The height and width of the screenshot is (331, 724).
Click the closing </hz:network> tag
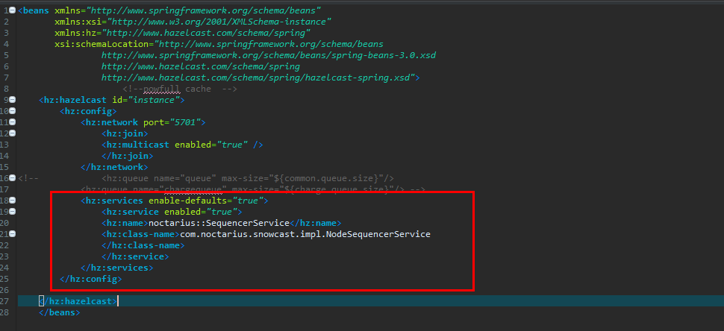114,167
